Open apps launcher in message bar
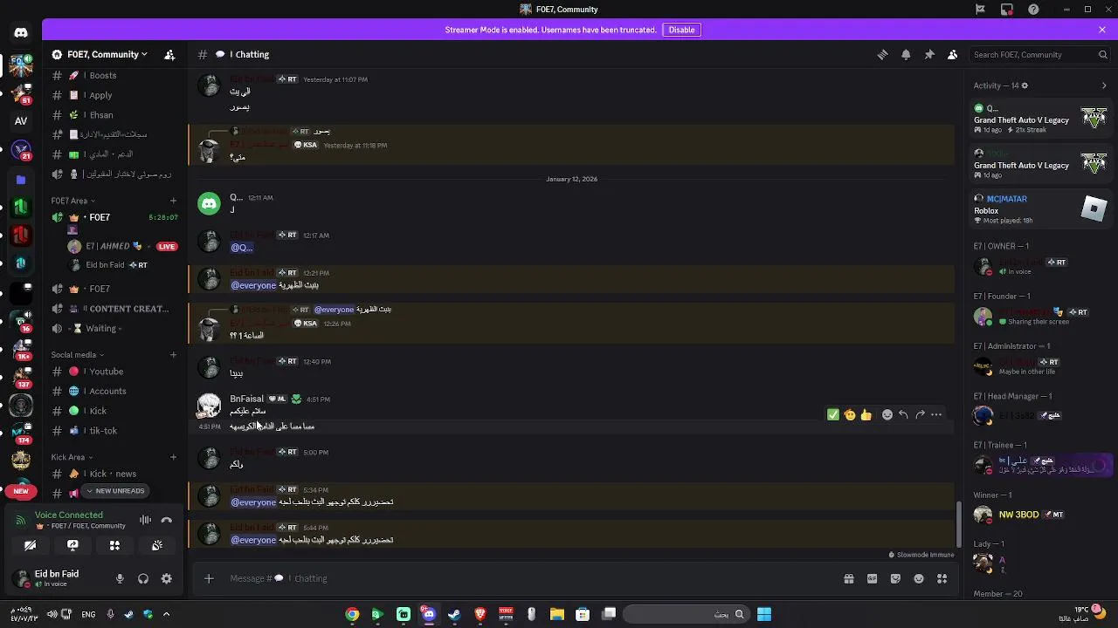This screenshot has height=628, width=1118. (x=942, y=578)
